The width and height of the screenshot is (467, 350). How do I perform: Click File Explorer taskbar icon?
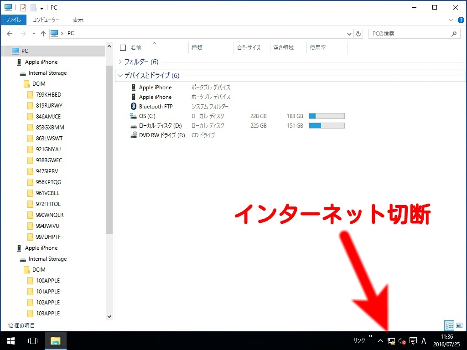55,341
